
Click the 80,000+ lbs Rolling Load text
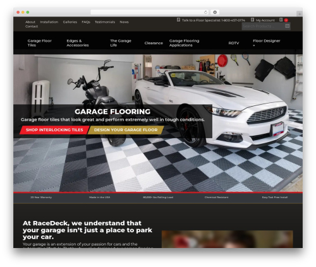[158, 198]
